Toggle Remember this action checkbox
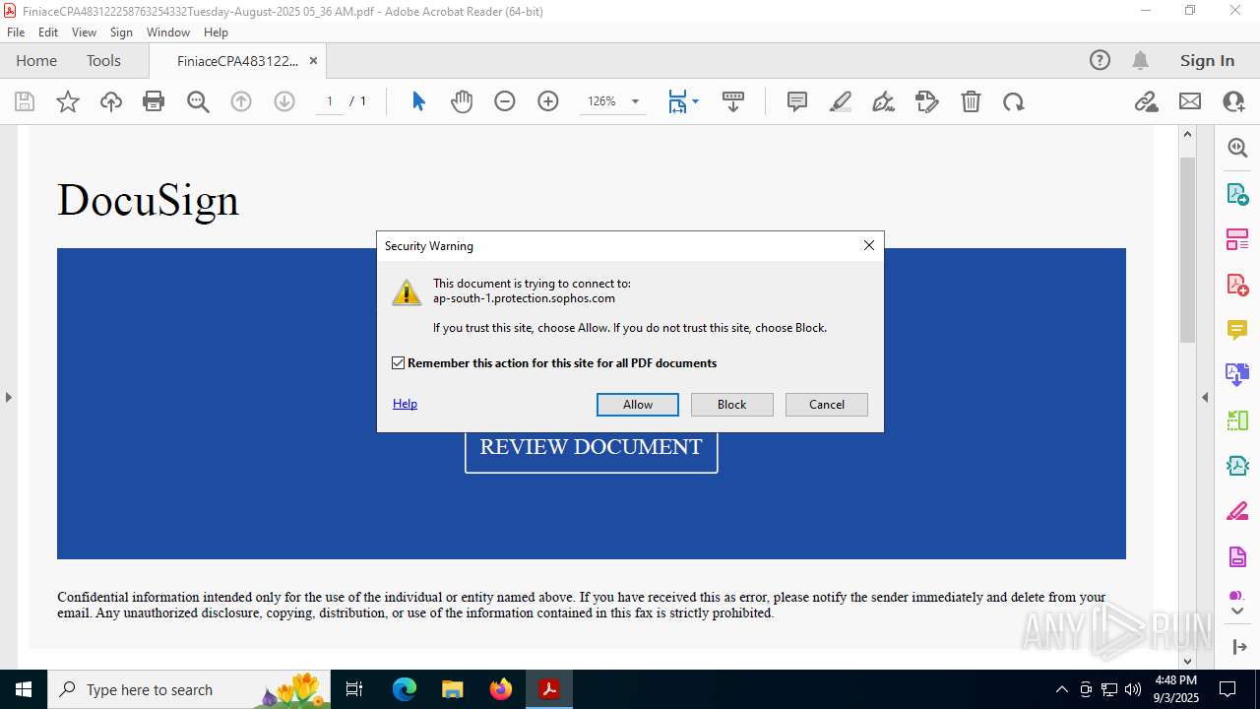 pyautogui.click(x=398, y=363)
